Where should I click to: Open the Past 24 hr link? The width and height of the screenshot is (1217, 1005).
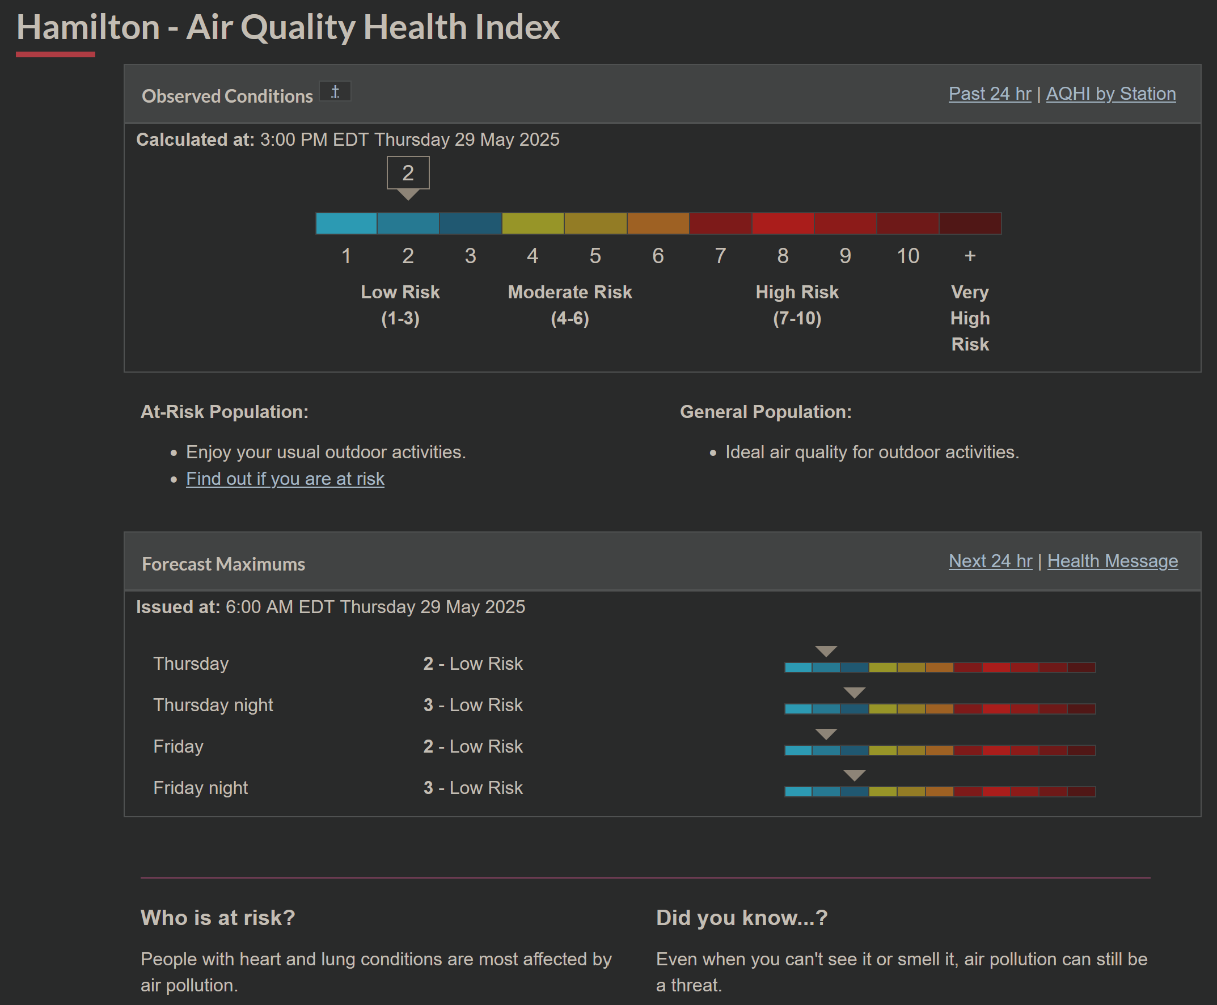990,94
